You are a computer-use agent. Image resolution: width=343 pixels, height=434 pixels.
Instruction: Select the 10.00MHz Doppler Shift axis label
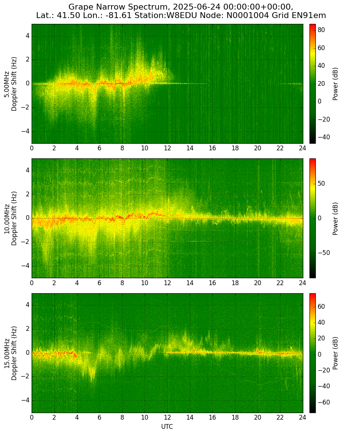(x=10, y=218)
